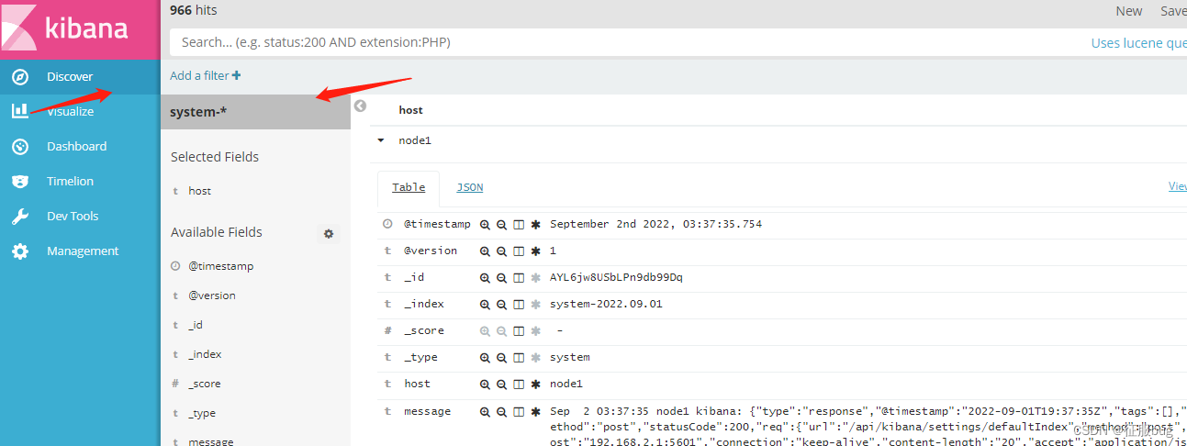
Task: Switch to the JSON tab
Action: pyautogui.click(x=470, y=187)
